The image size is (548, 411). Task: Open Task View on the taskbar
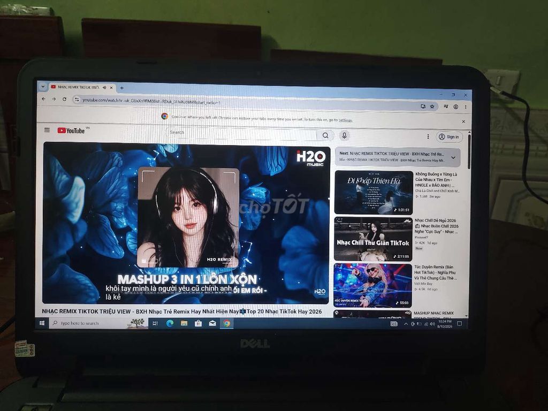[155, 323]
